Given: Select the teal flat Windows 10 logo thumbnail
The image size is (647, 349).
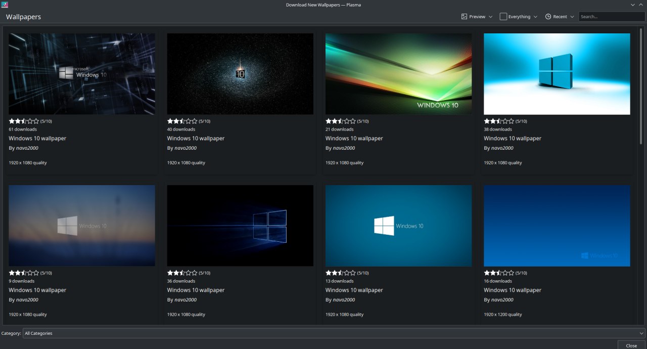Looking at the screenshot, I should 399,226.
